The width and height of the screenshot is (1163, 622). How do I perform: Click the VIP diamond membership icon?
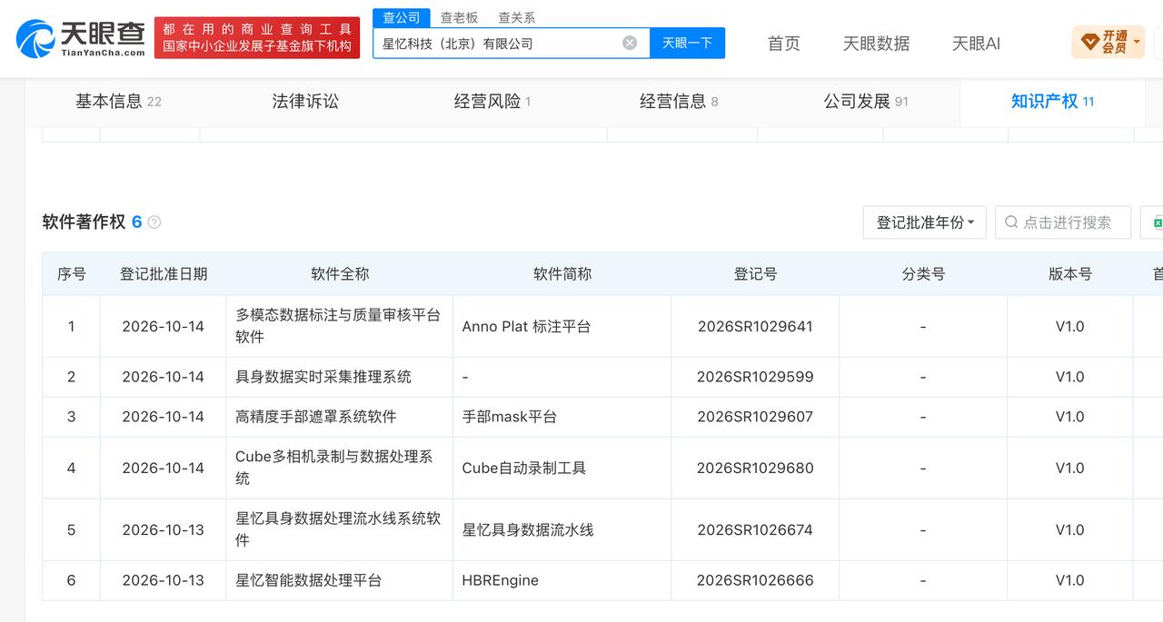click(1088, 42)
